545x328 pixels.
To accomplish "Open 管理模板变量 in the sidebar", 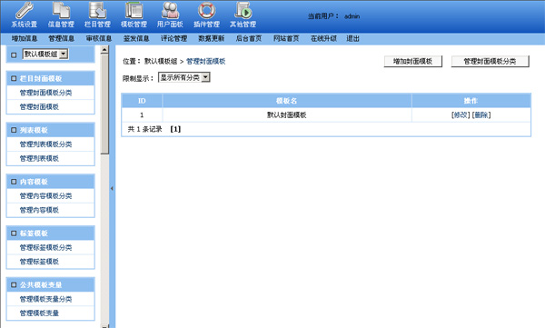I will (39, 313).
